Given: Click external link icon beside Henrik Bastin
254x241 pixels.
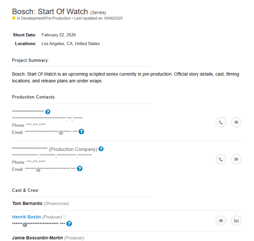Looking at the screenshot, I should click(x=65, y=217).
